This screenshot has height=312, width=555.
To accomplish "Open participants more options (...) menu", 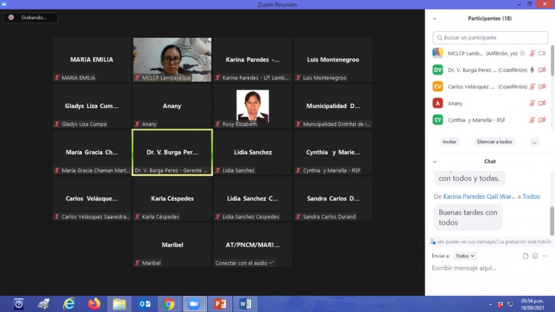I will point(534,142).
